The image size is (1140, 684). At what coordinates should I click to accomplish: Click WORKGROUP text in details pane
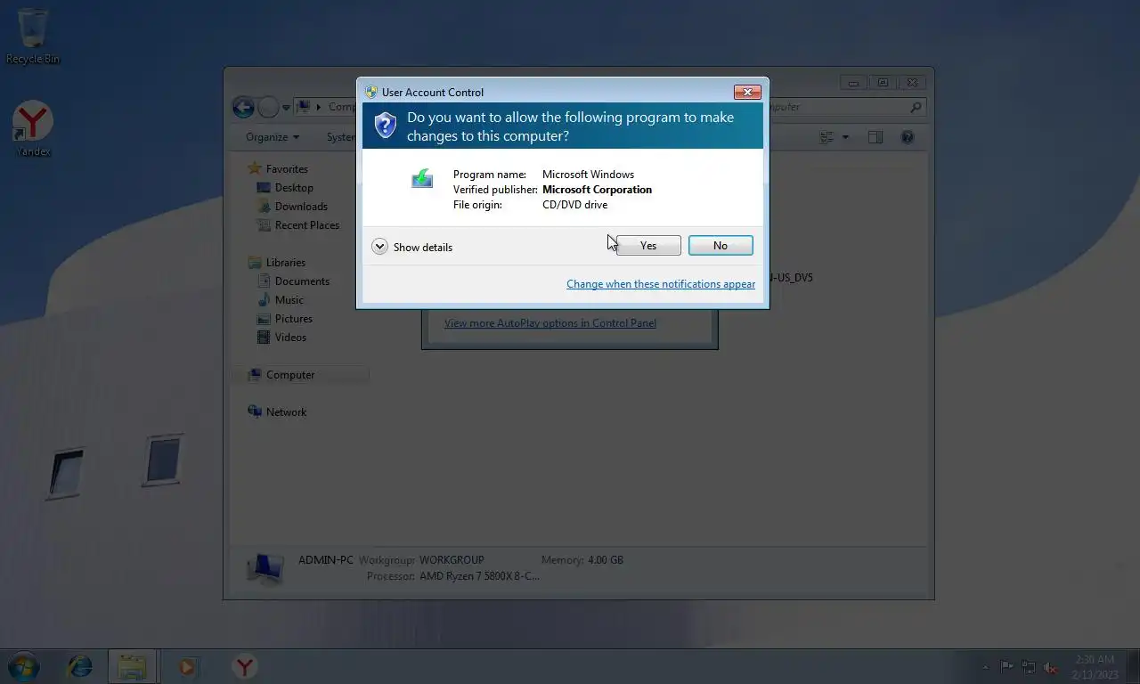[452, 560]
